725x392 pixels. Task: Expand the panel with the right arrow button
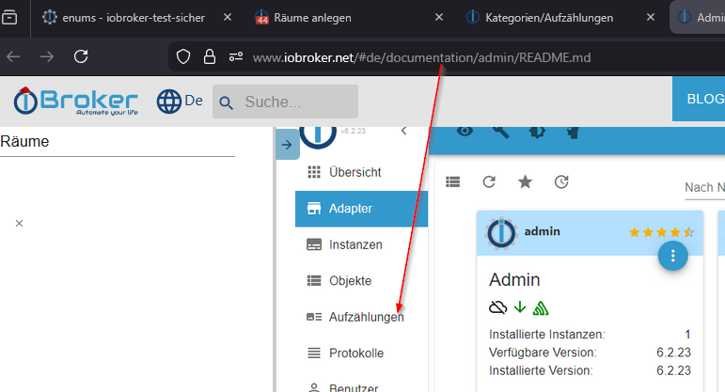287,145
